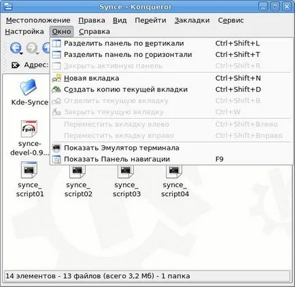Viewport: 295px width, 287px height.
Task: Click the new tab icon
Action: click(x=56, y=78)
